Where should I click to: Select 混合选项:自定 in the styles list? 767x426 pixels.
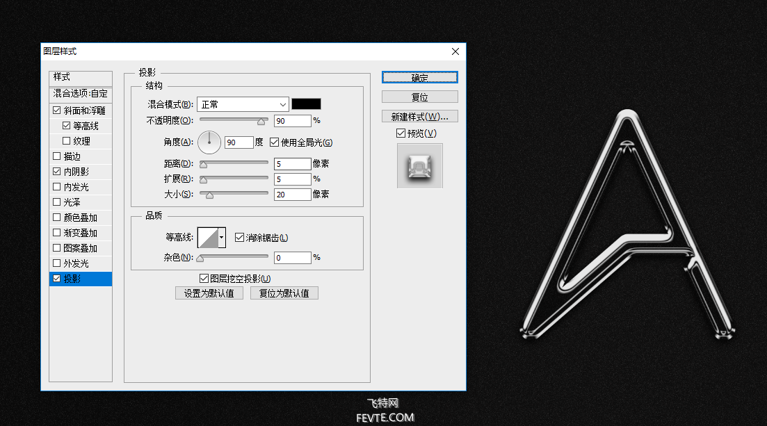tap(81, 93)
